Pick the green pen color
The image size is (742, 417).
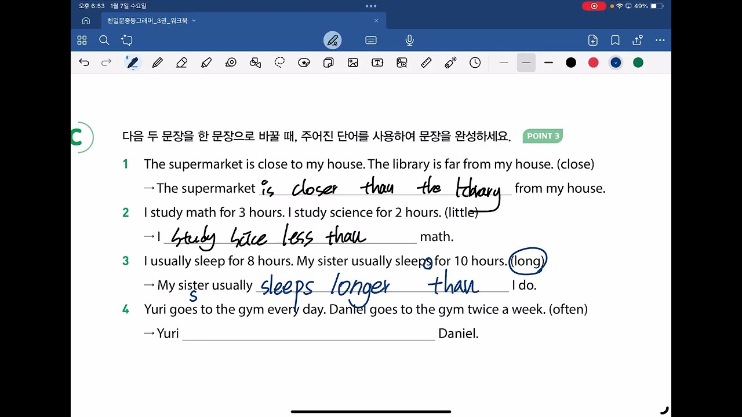(x=638, y=63)
